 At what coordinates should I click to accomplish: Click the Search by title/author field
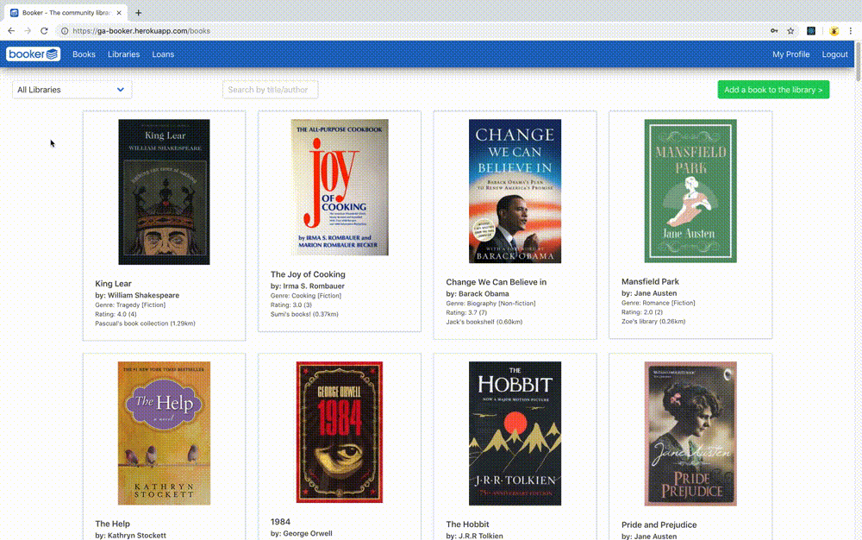click(x=270, y=90)
